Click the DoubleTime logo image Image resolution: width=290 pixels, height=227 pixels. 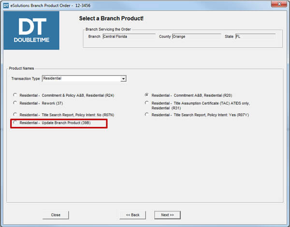pos(31,30)
